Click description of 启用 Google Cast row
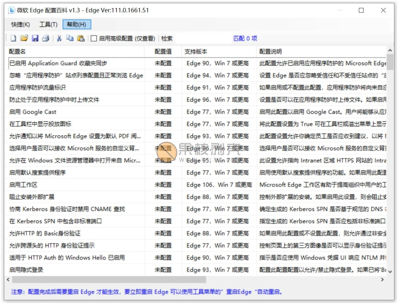The width and height of the screenshot is (398, 304). coord(323,112)
